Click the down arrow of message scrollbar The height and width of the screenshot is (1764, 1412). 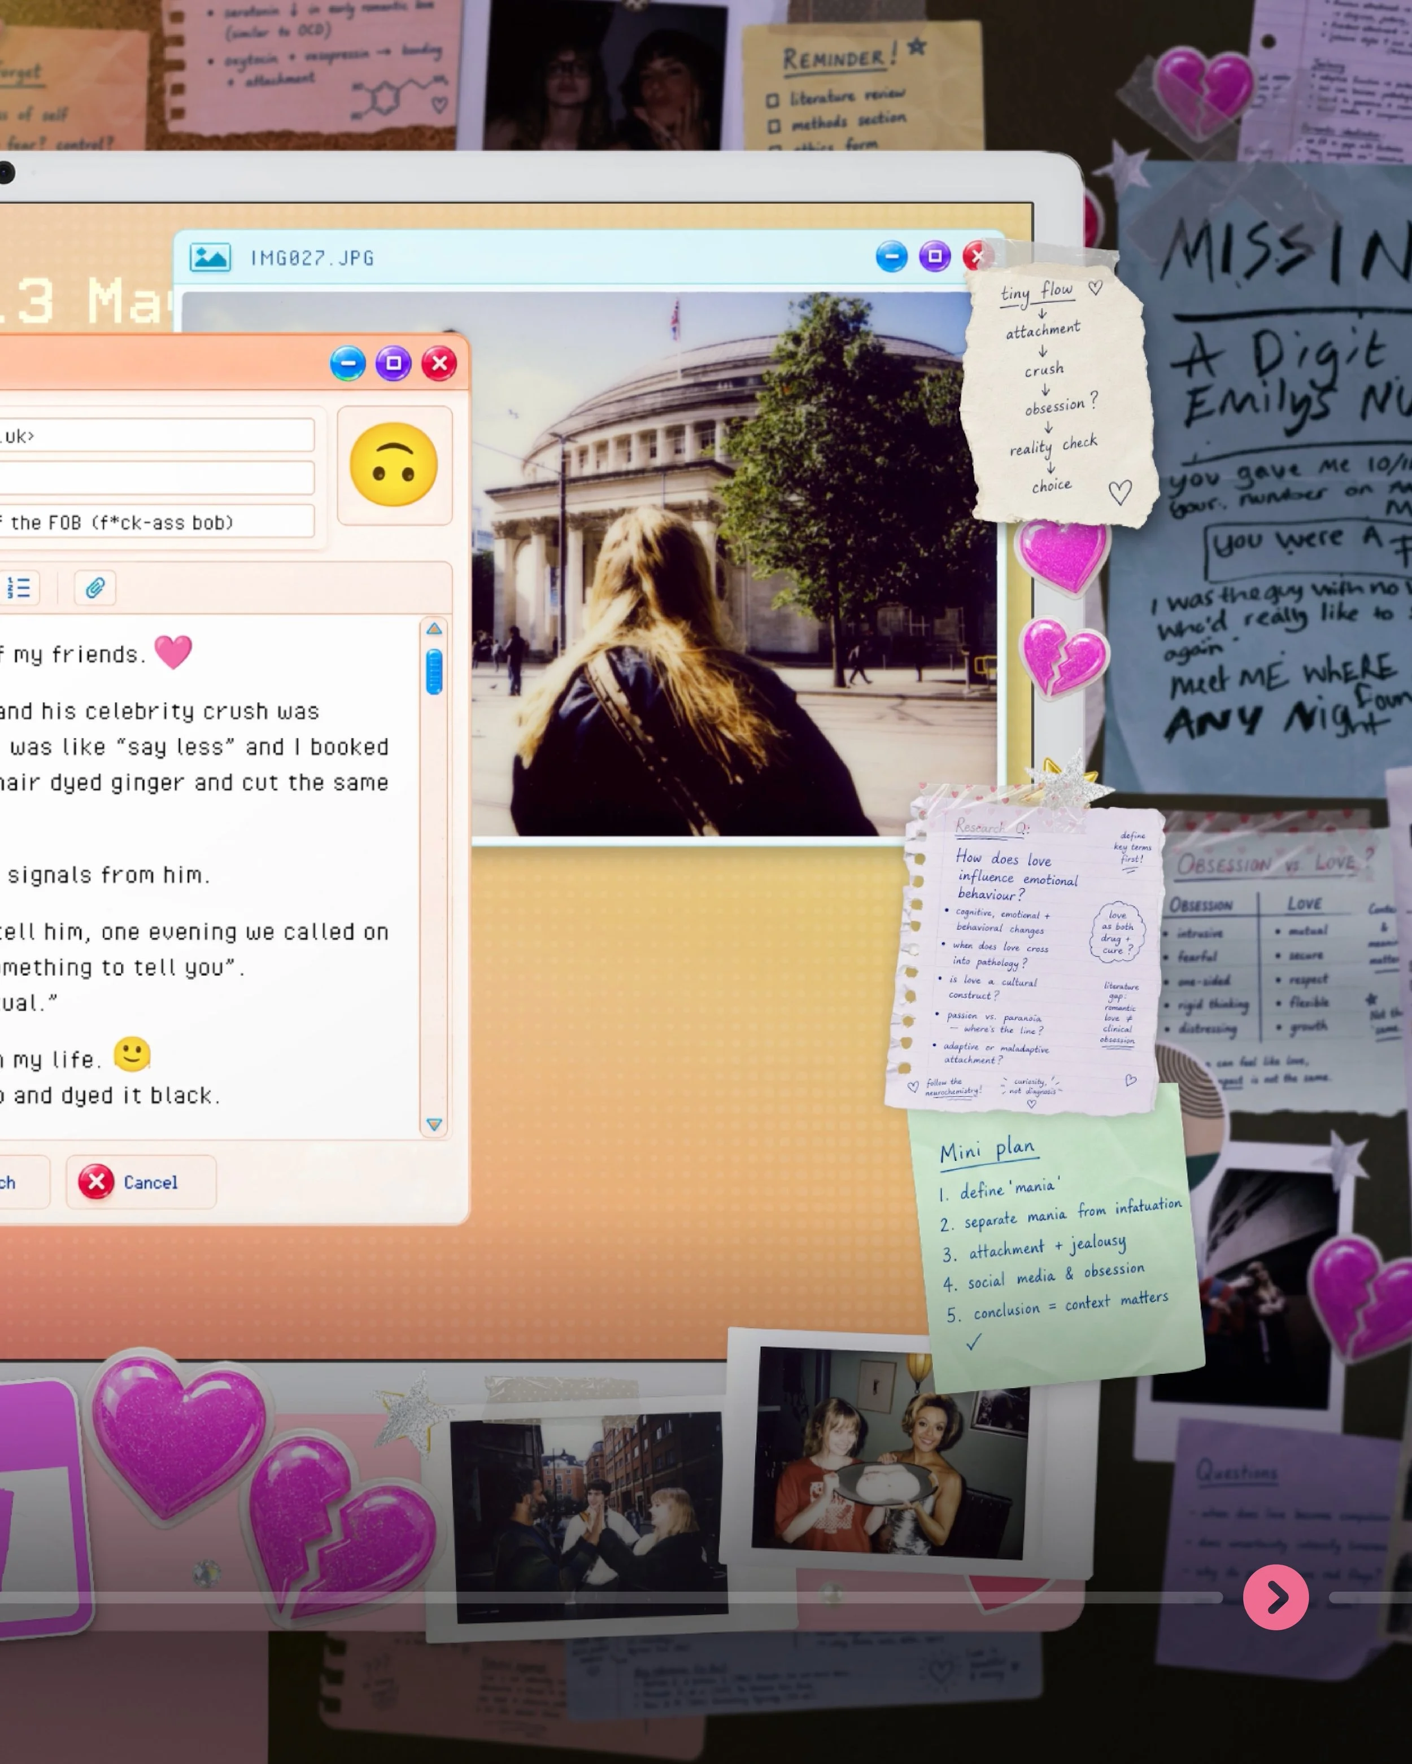[x=434, y=1124]
